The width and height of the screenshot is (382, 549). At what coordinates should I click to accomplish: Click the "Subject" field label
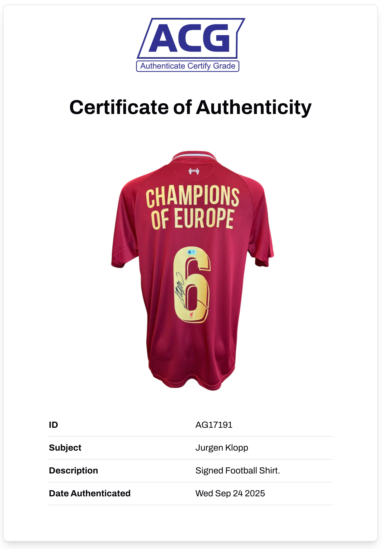[65, 448]
